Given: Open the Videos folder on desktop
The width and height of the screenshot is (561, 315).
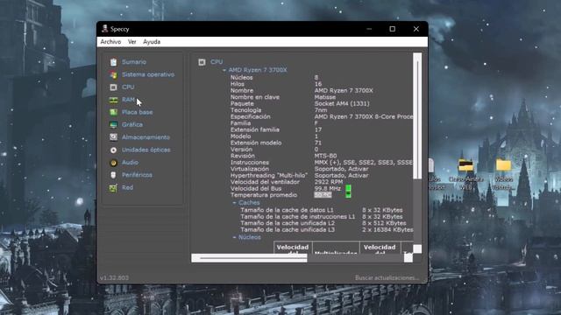Looking at the screenshot, I should [x=503, y=165].
